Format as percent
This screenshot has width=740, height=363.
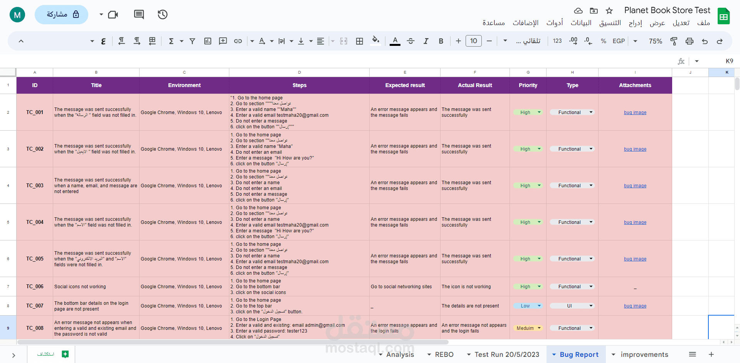[x=604, y=41]
